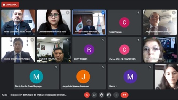Raise hand using the hand icon

tap(102, 95)
